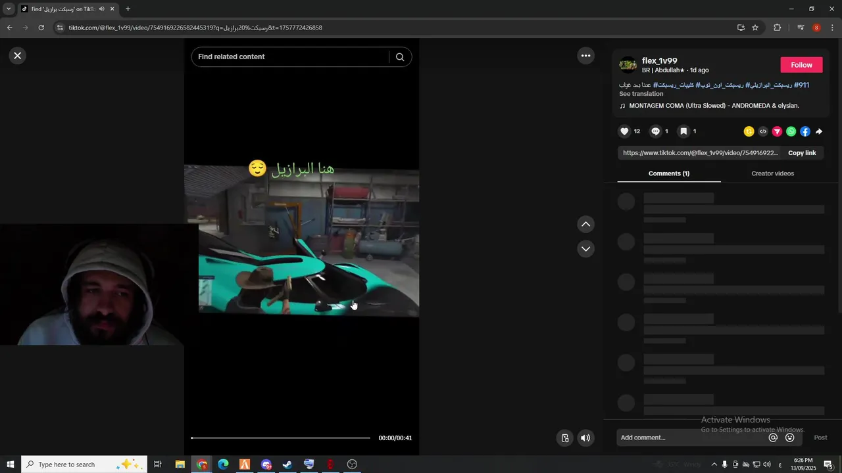Post the comment
Image resolution: width=842 pixels, height=473 pixels.
[x=820, y=438]
